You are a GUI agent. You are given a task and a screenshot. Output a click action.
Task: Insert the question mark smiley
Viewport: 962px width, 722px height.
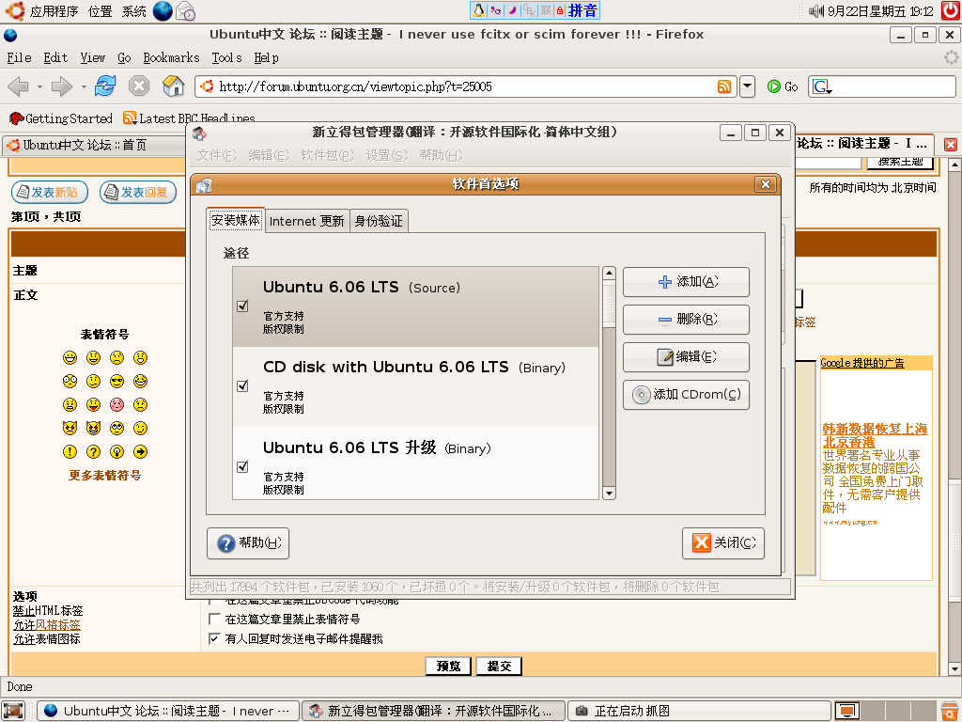click(x=93, y=452)
